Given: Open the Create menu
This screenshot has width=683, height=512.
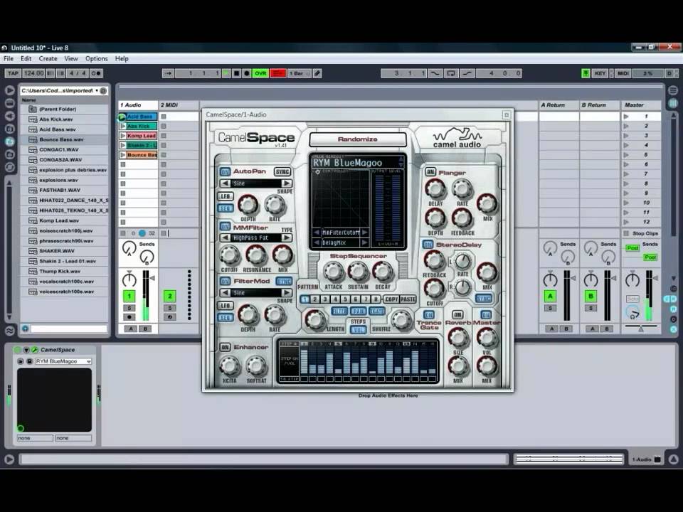Looking at the screenshot, I should click(48, 58).
